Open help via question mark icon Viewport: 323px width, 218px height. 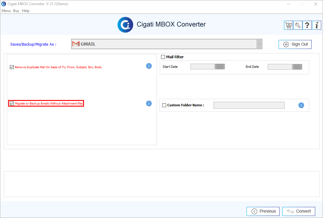[x=307, y=25]
